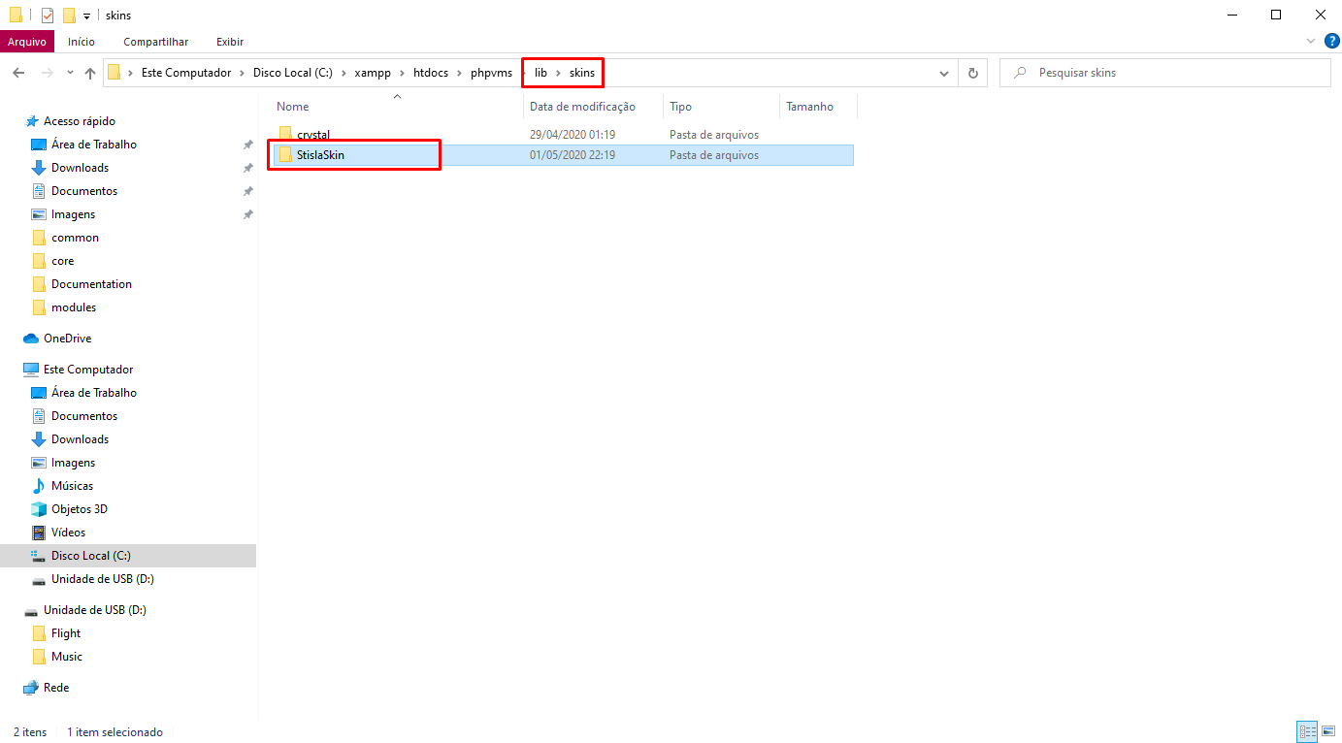
Task: Refresh the skins folder view
Action: pyautogui.click(x=972, y=73)
